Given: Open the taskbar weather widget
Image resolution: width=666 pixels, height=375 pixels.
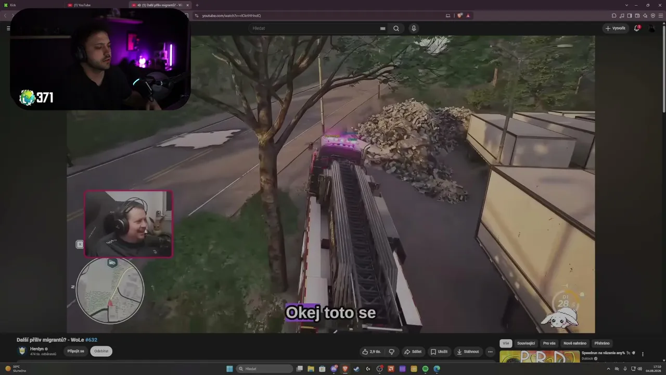Looking at the screenshot, I should point(16,369).
